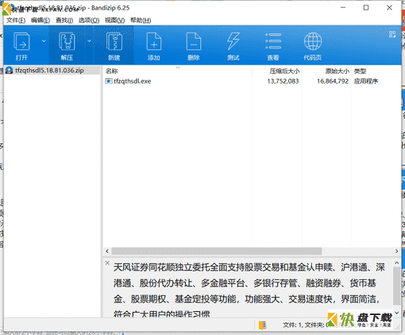Maximize the Bandizip window
Image resolution: width=405 pixels, height=335 pixels.
coord(366,8)
